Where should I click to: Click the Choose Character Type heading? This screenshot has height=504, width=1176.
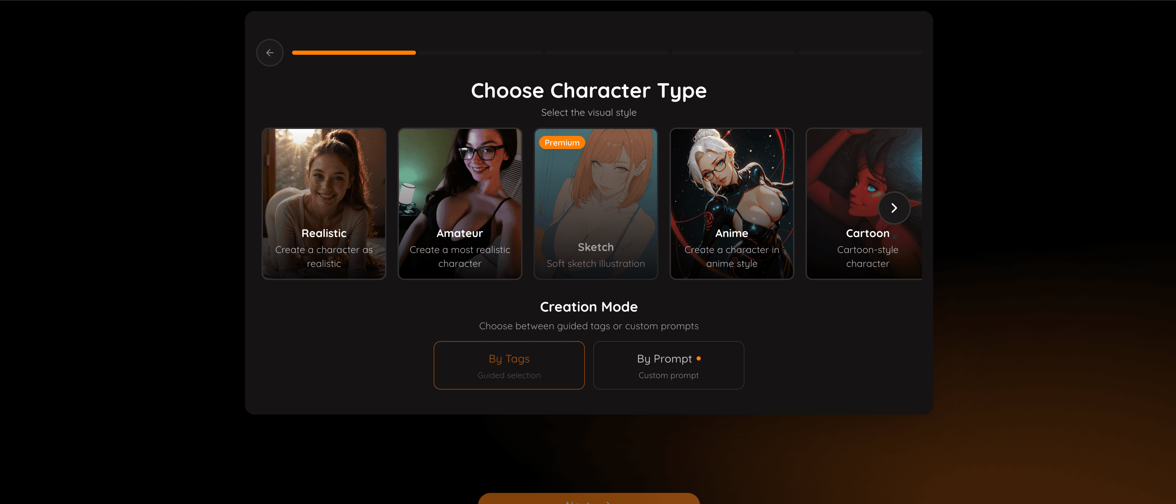(x=589, y=91)
